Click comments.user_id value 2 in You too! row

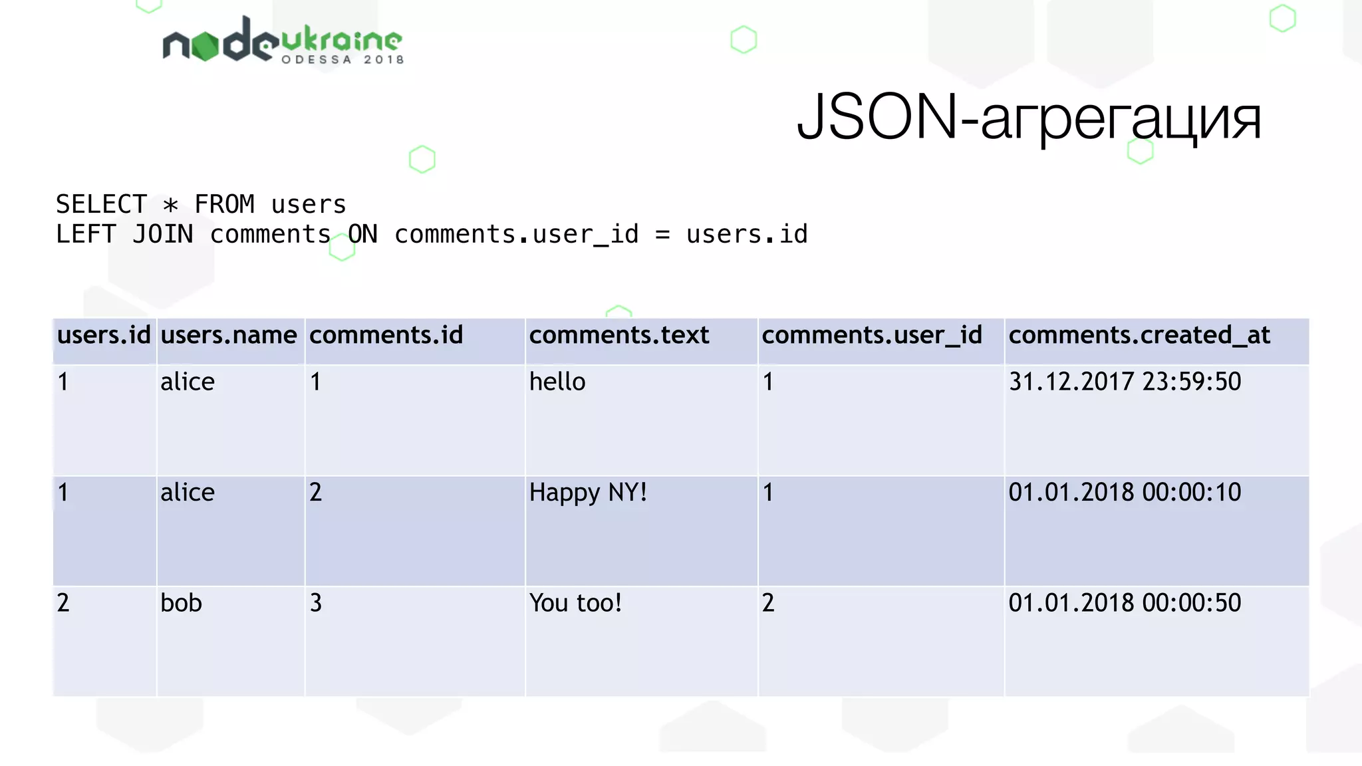[881, 642]
